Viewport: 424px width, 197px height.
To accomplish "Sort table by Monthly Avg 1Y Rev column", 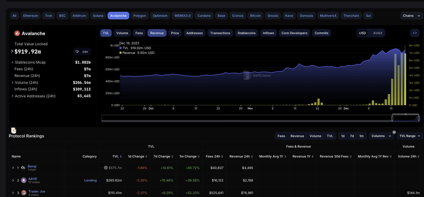I will 375,156.
